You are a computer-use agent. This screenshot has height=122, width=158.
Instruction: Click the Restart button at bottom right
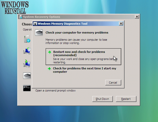pyautogui.click(x=126, y=99)
